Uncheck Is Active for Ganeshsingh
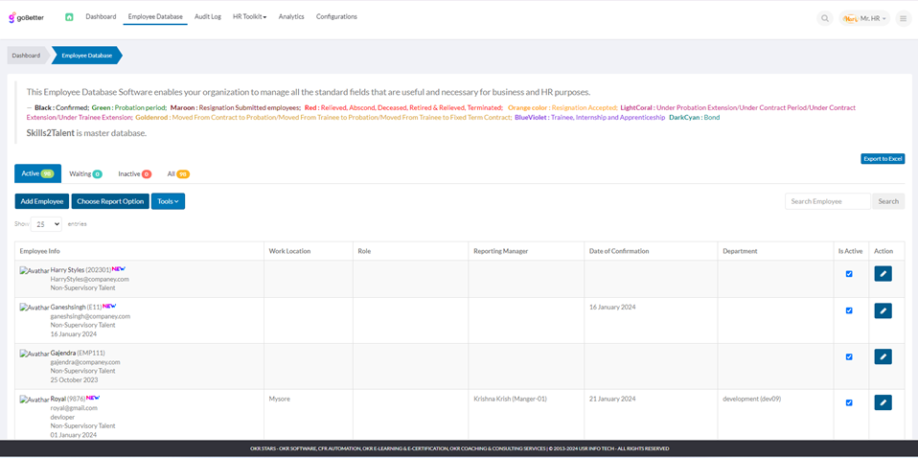 point(849,310)
